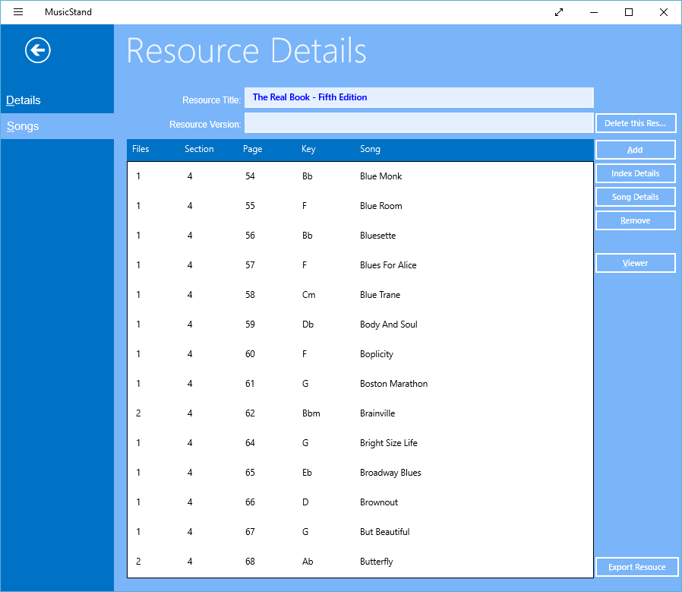Select the song Brainville
The image size is (682, 592).
coord(360,413)
